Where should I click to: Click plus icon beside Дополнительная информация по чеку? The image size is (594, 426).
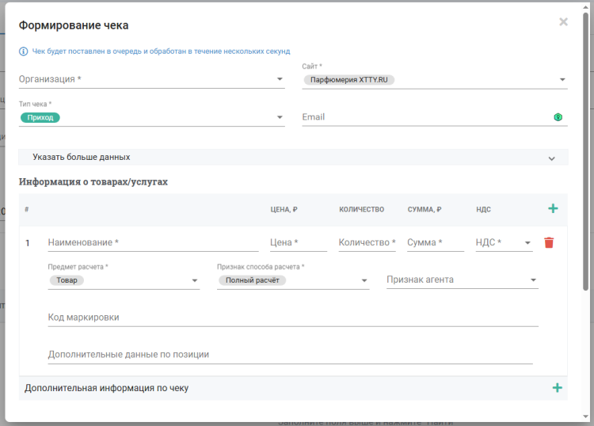[557, 388]
